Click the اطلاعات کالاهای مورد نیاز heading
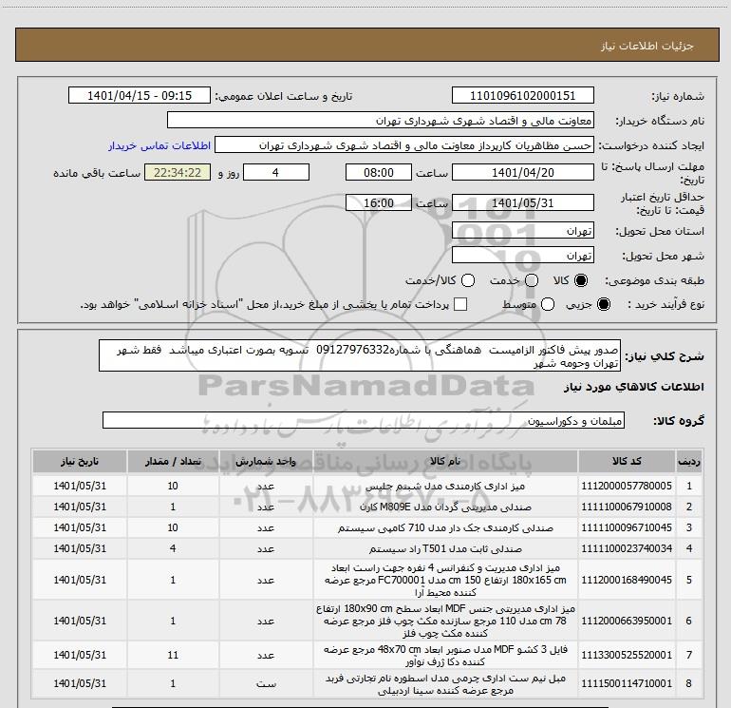Viewport: 731px width, 708px height. click(633, 387)
